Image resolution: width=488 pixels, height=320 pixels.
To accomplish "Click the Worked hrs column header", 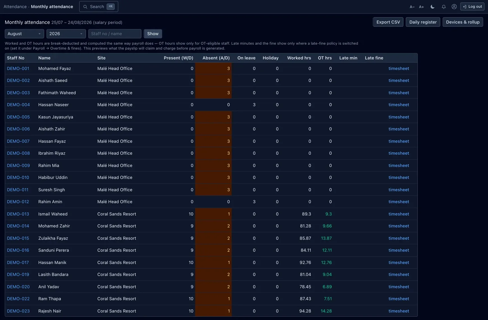I will [x=299, y=58].
